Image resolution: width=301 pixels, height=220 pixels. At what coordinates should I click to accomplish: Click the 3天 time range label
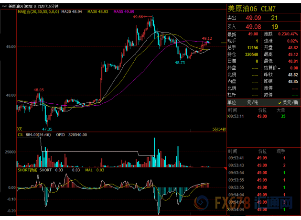click(20, 129)
